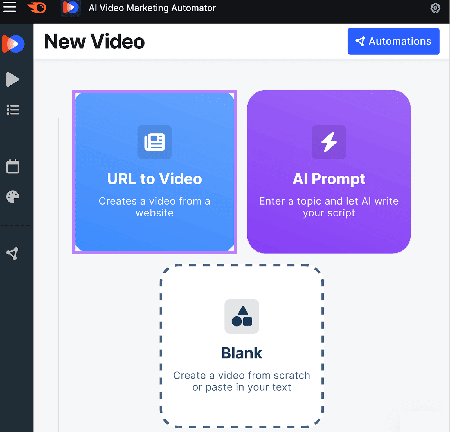Click the shapes icon on the Blank card
Viewport: 450px width, 432px height.
pyautogui.click(x=242, y=316)
